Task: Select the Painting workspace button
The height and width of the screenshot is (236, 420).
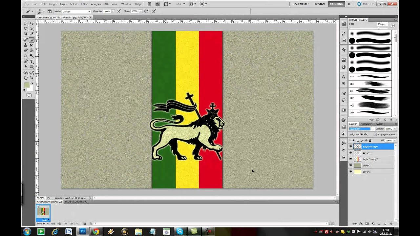Action: tap(336, 4)
